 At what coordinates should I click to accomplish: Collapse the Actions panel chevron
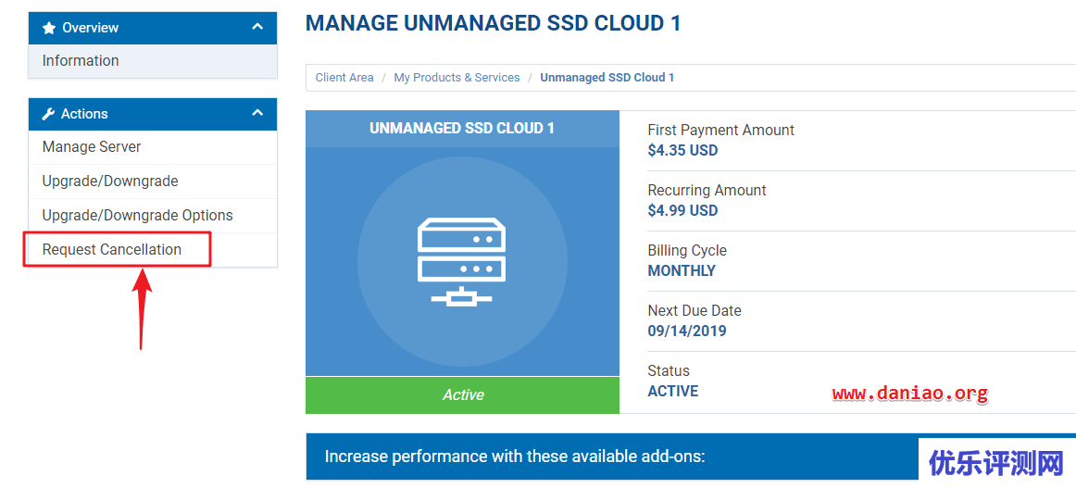click(257, 113)
